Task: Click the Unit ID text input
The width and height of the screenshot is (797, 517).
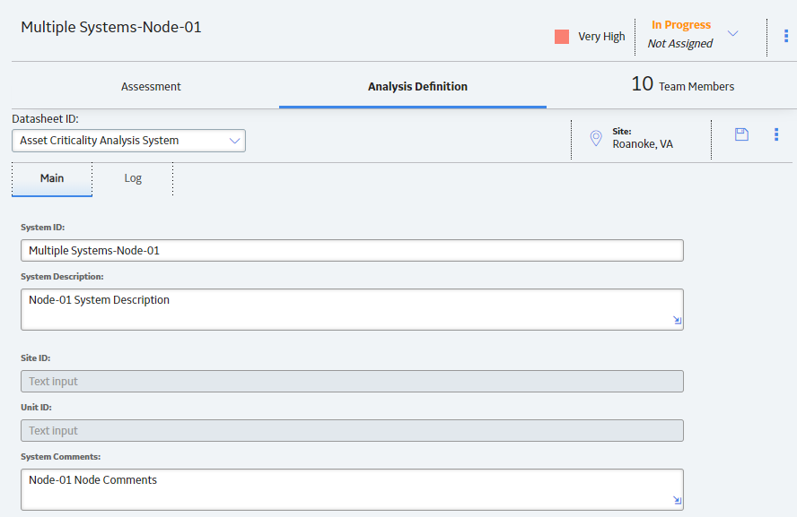Action: click(x=352, y=430)
